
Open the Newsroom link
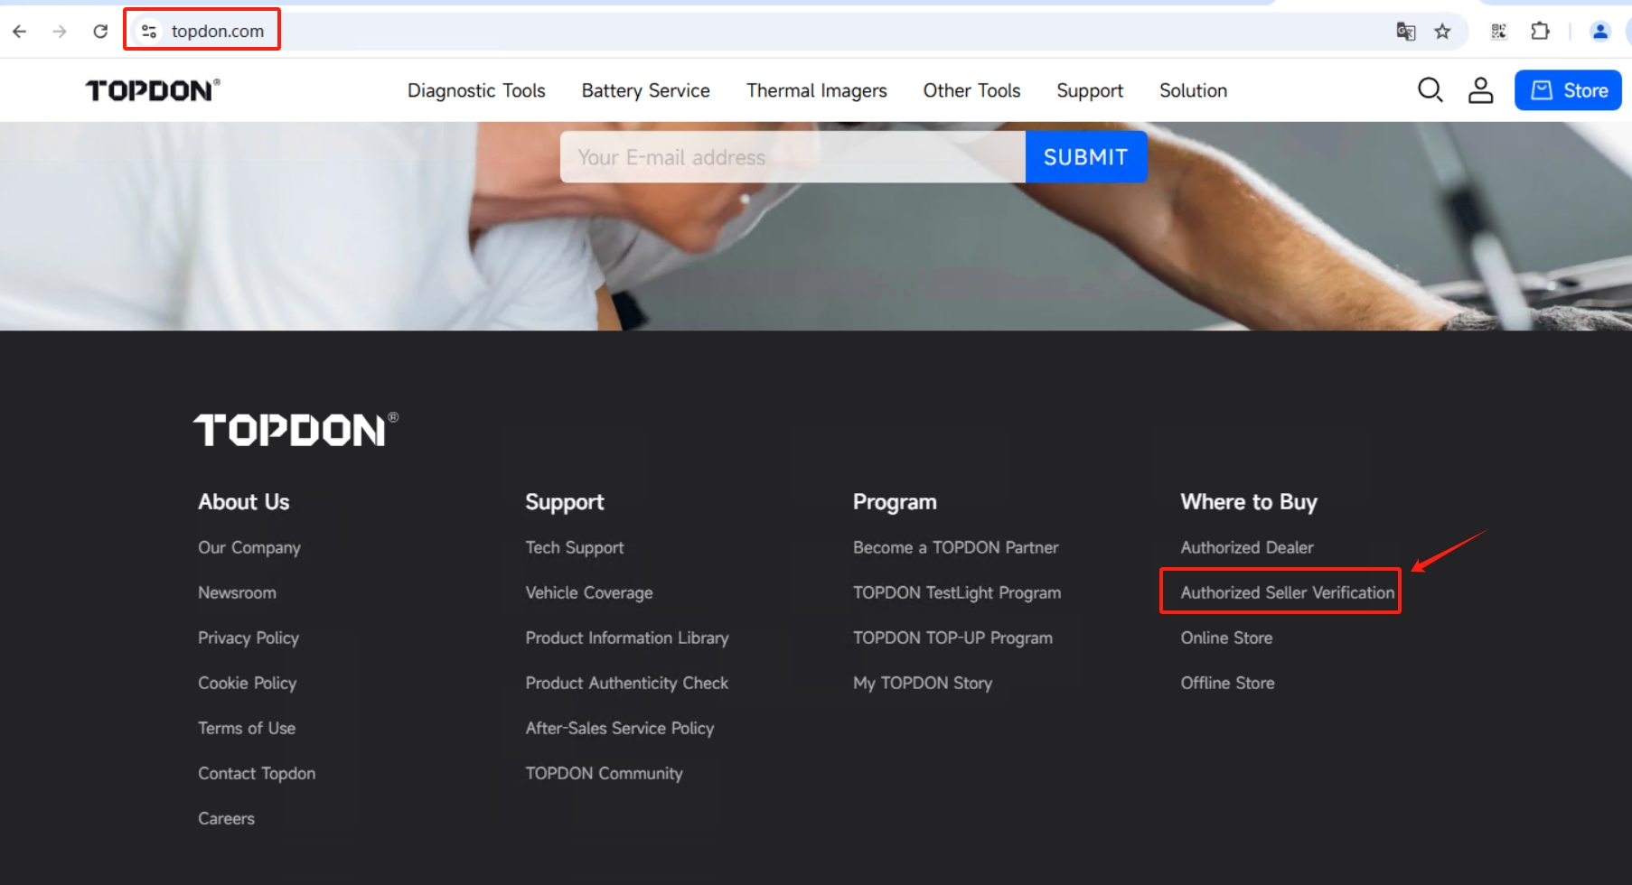point(237,592)
